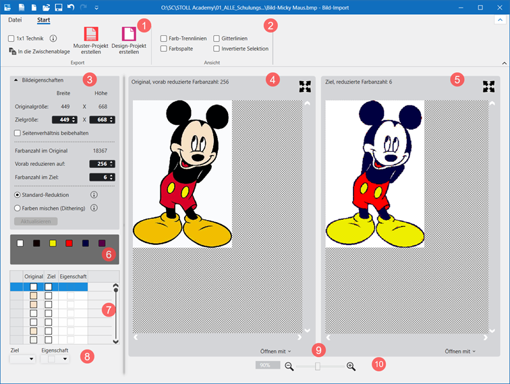Viewport: 510px width, 384px height.
Task: Click Design-Projekt erstellen icon
Action: tap(129, 34)
